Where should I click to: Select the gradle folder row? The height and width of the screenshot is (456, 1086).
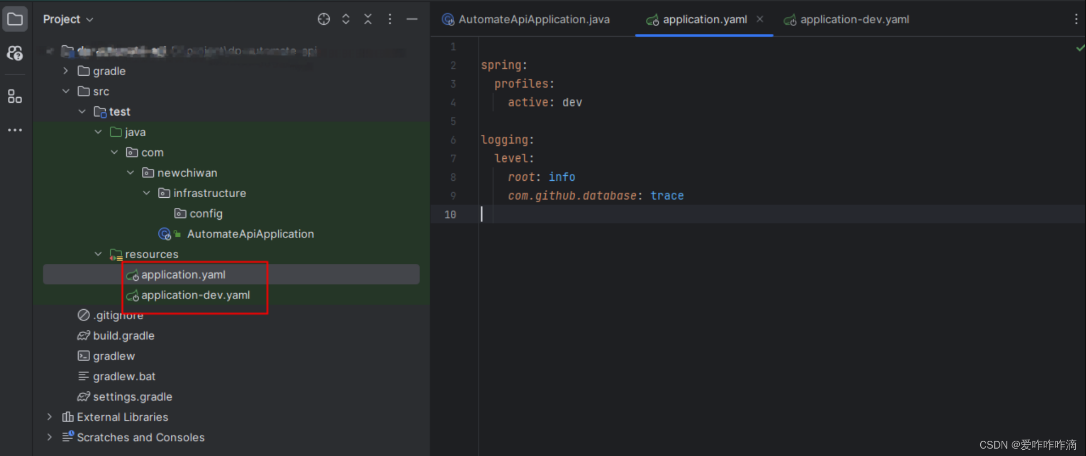tap(102, 71)
